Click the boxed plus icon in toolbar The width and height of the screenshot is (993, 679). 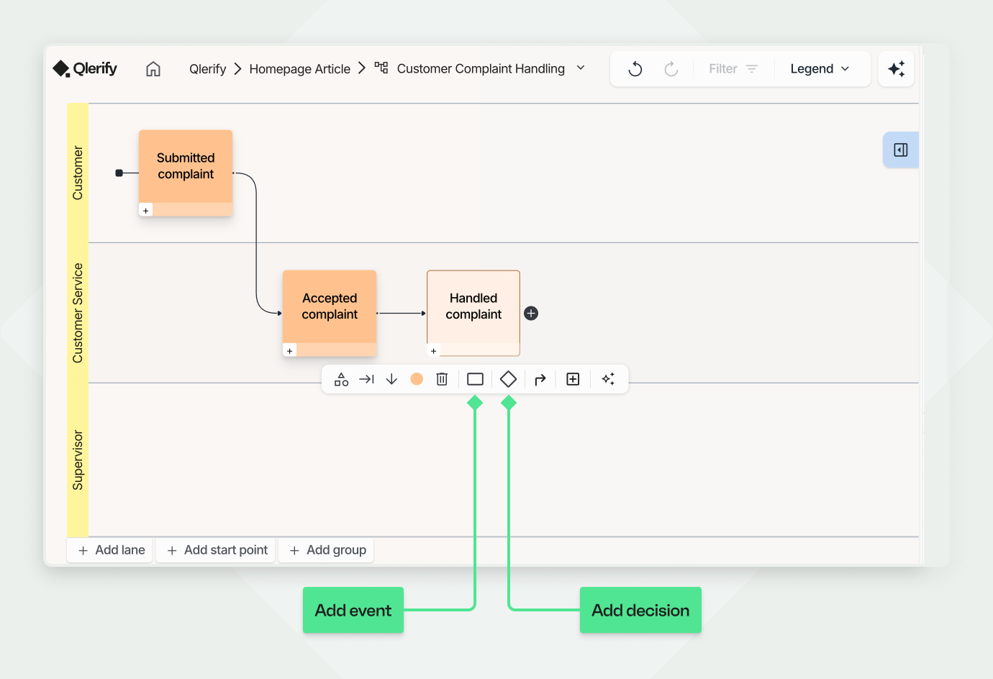[x=573, y=379]
